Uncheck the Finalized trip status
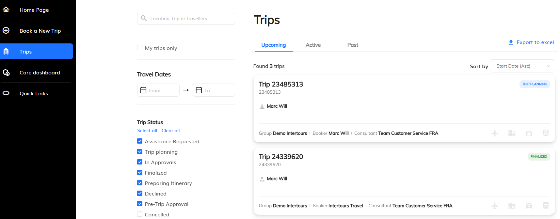This screenshot has width=560, height=219. [x=140, y=173]
